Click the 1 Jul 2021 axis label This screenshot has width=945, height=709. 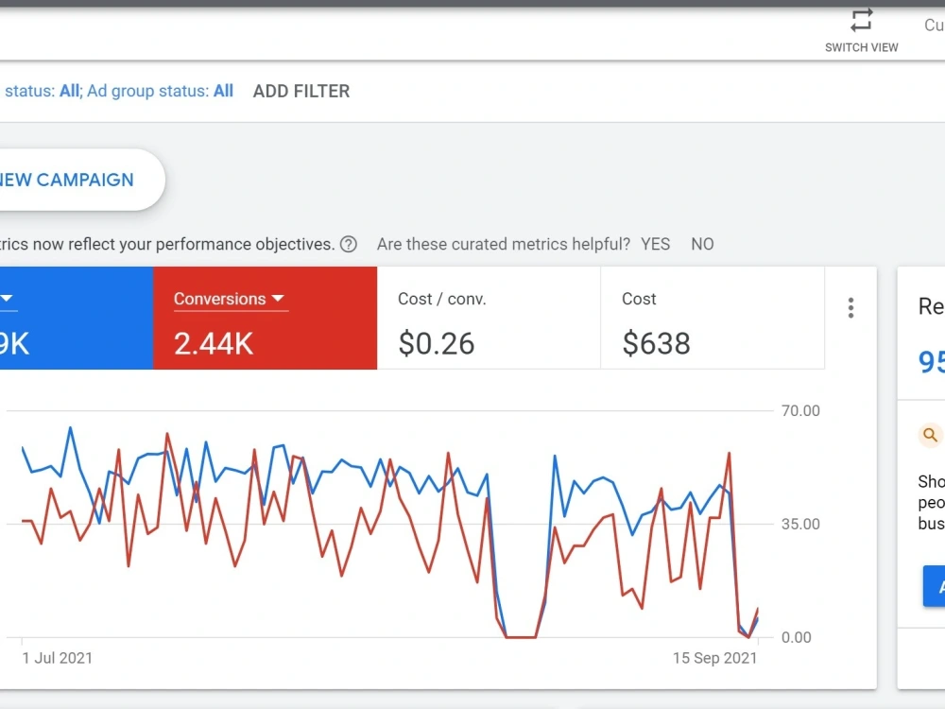click(x=58, y=658)
